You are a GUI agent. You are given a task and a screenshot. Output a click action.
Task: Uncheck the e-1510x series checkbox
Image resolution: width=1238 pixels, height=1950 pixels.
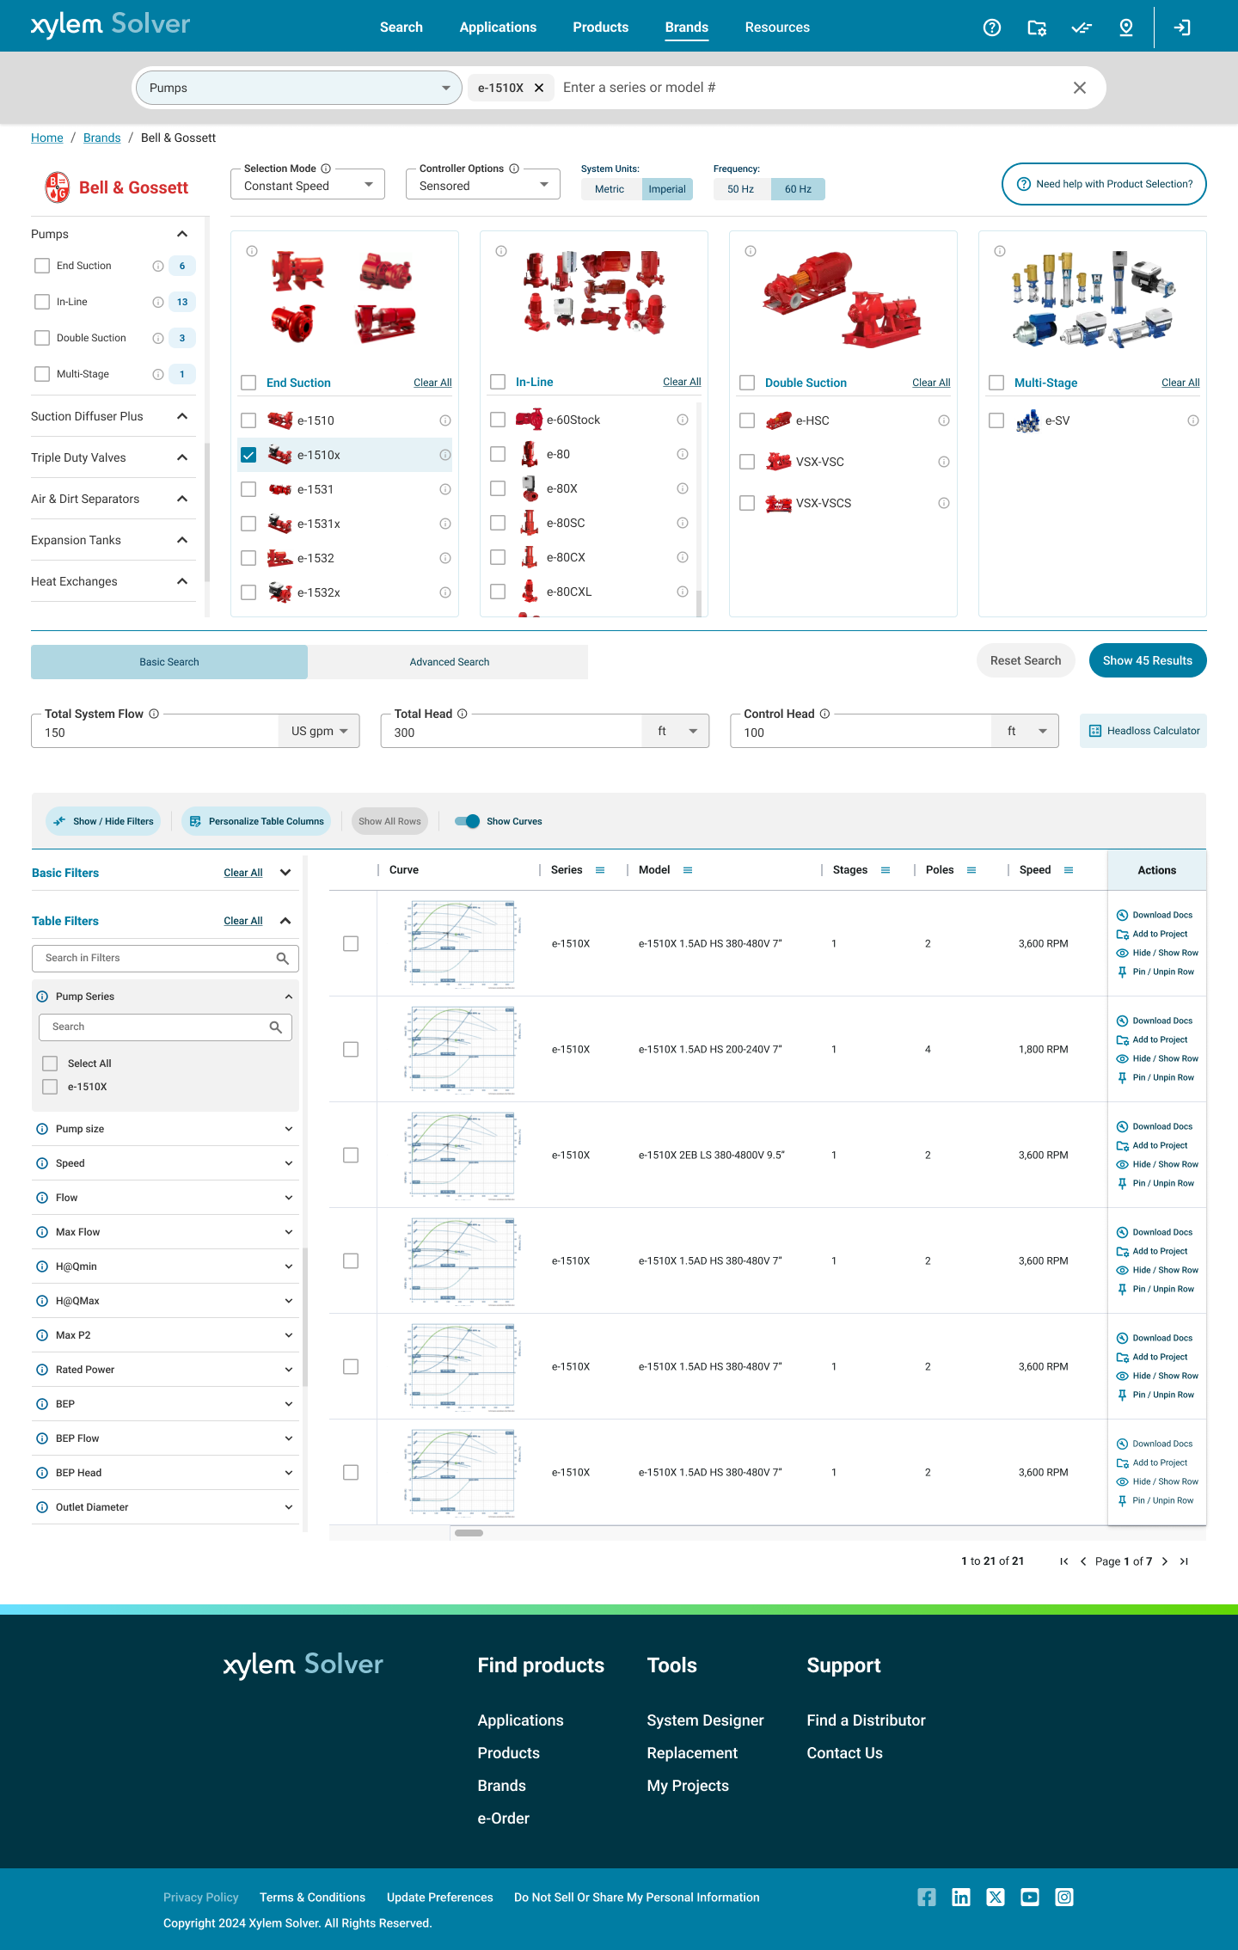pyautogui.click(x=248, y=455)
